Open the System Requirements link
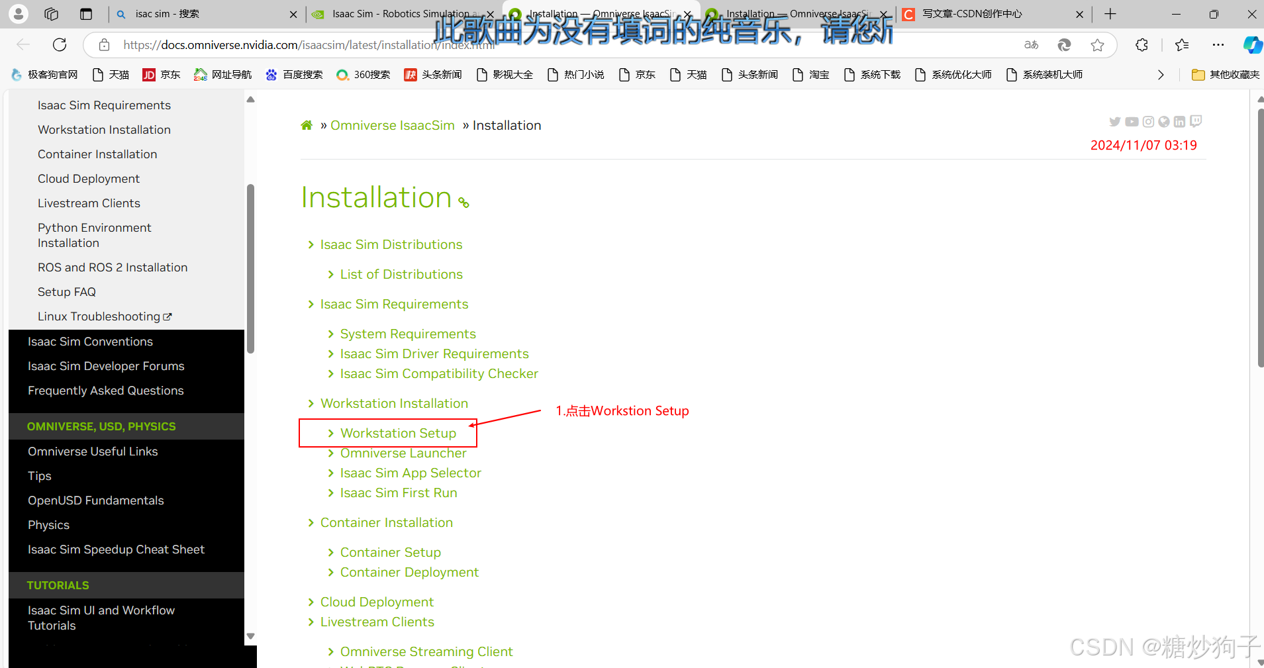This screenshot has height=668, width=1264. [x=408, y=334]
